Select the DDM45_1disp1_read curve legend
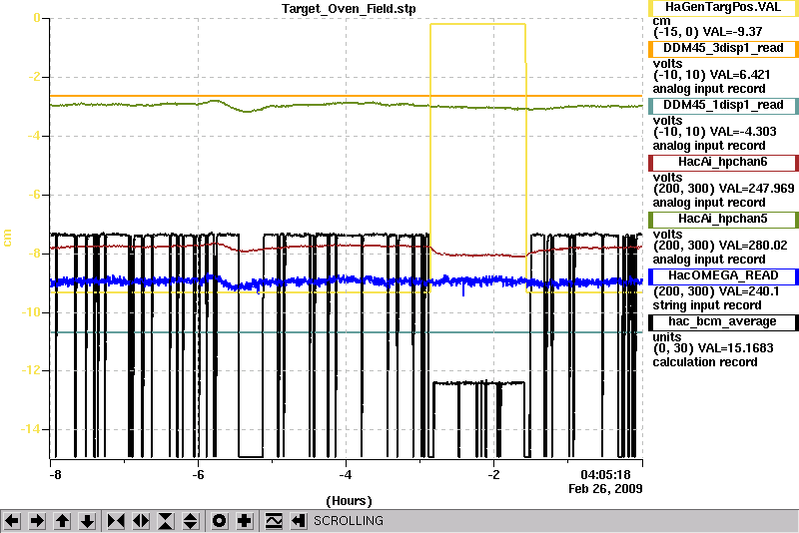Screen dimensions: 799x533 click(723, 106)
